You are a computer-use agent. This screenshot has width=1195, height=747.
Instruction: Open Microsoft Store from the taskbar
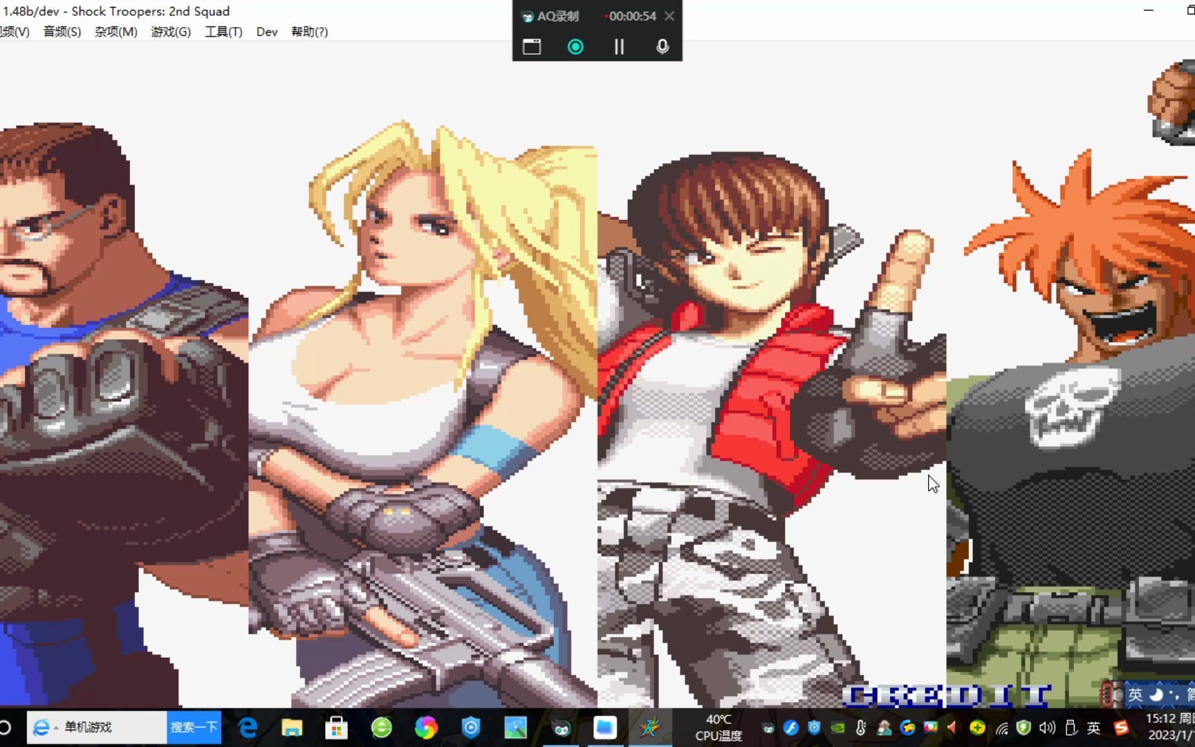pyautogui.click(x=337, y=727)
